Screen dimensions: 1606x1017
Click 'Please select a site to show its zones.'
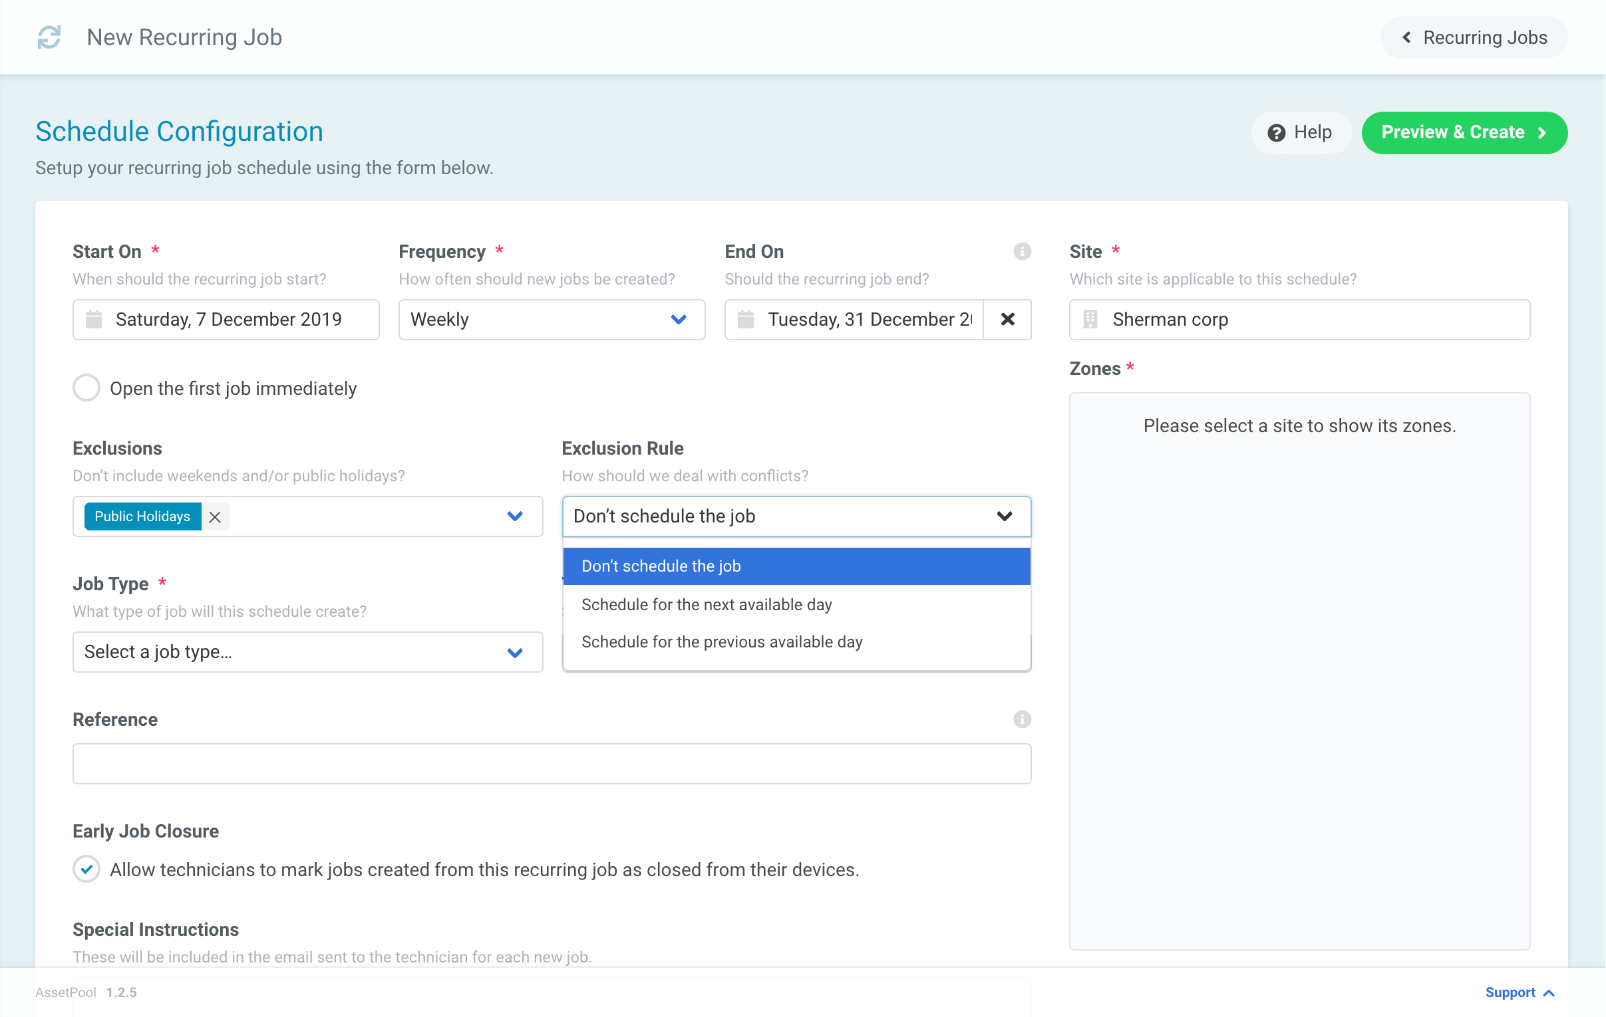1299,426
